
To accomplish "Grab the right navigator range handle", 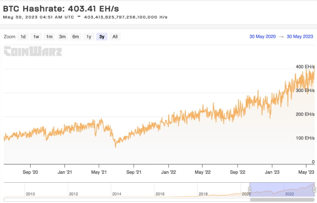I will [314, 189].
